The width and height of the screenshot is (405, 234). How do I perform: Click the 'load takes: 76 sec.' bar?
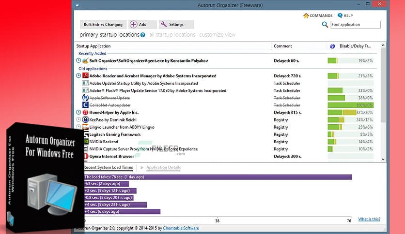coord(218,177)
